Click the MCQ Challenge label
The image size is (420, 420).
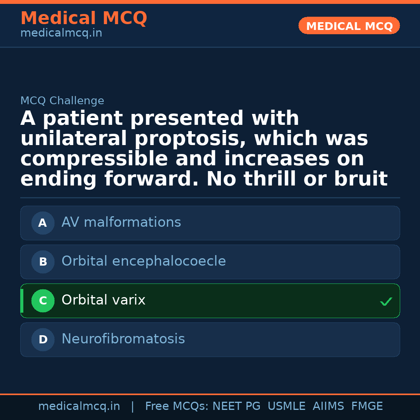[x=62, y=101]
